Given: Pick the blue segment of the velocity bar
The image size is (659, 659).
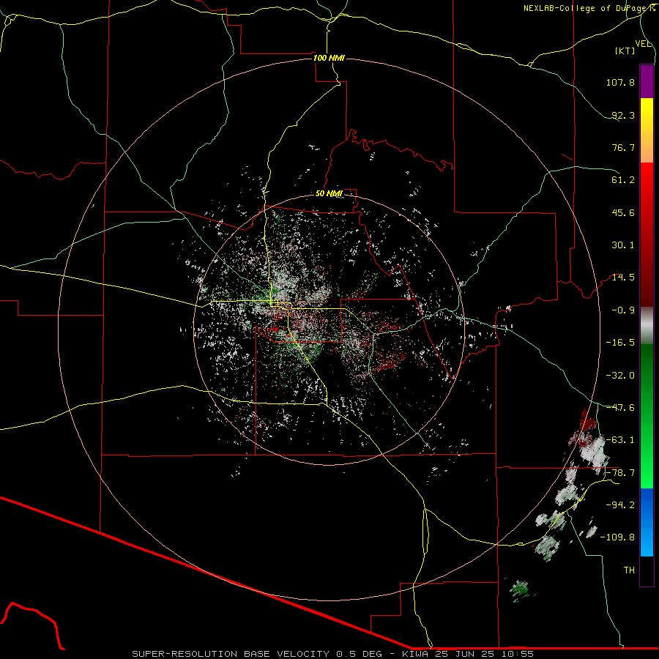Looking at the screenshot, I should tap(647, 522).
